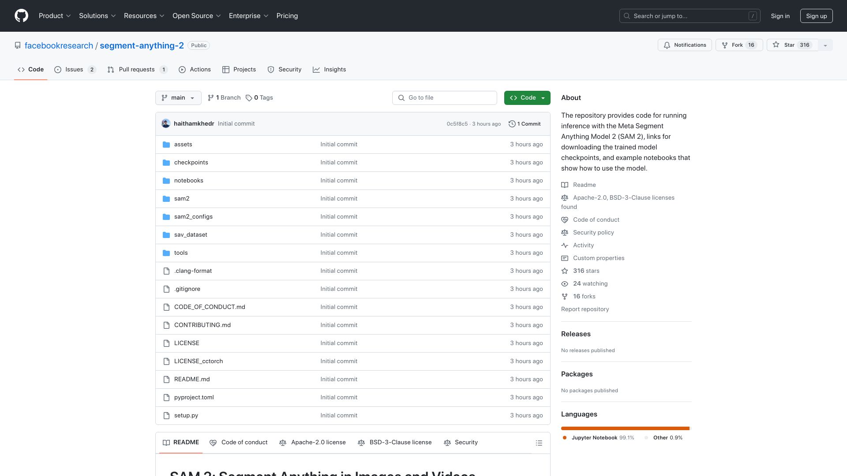Expand the Open Source header menu
This screenshot has height=476, width=847.
click(x=197, y=16)
